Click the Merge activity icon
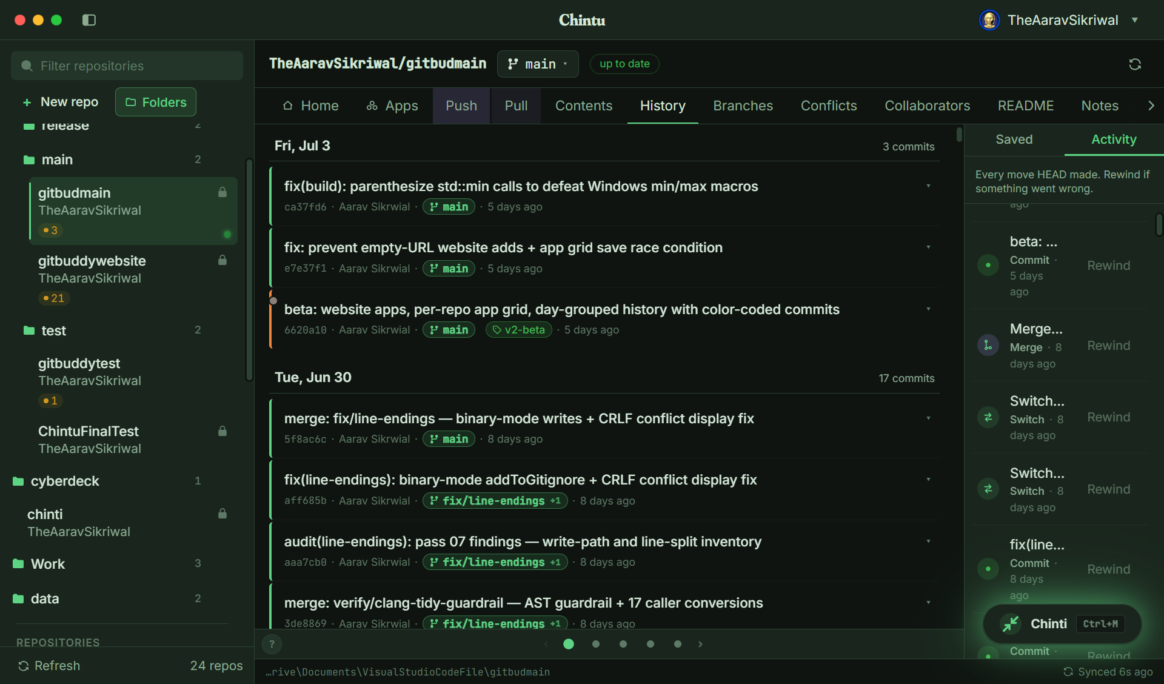Screen dimensions: 1164x684 pyautogui.click(x=988, y=346)
